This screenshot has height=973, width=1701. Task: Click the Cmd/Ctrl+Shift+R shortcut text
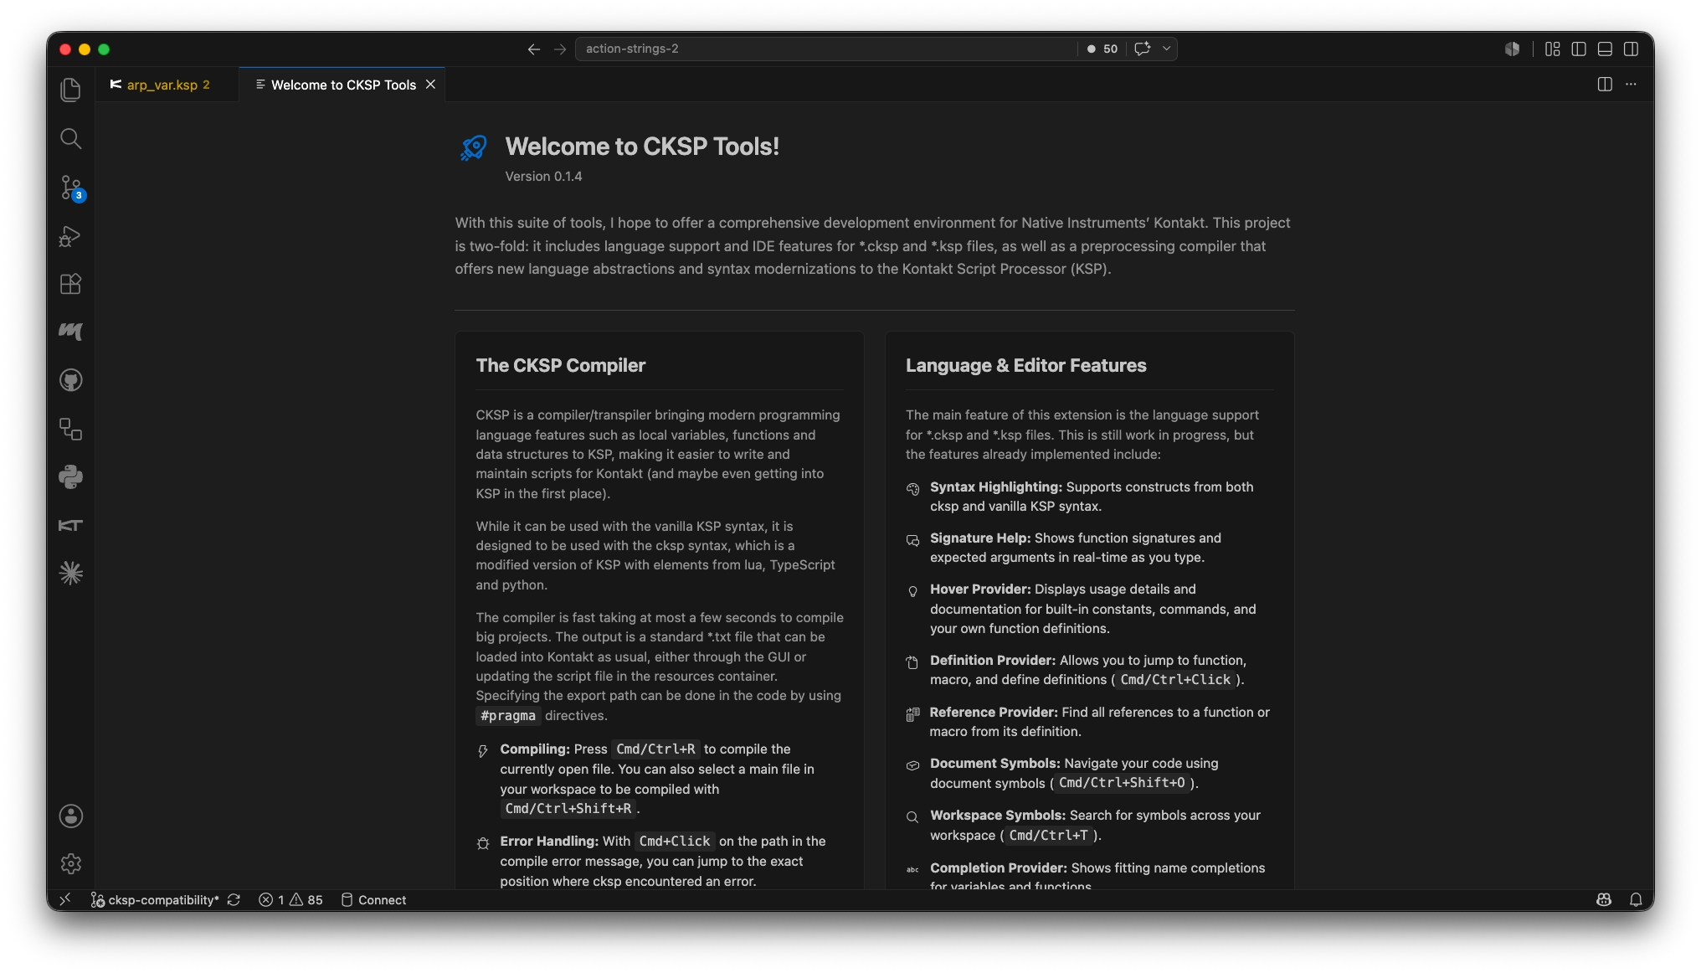coord(568,809)
